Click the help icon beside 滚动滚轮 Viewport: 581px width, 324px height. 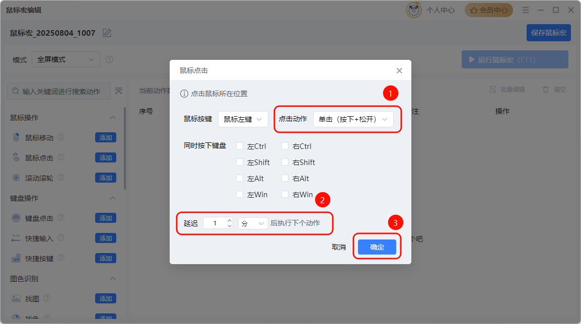(61, 178)
